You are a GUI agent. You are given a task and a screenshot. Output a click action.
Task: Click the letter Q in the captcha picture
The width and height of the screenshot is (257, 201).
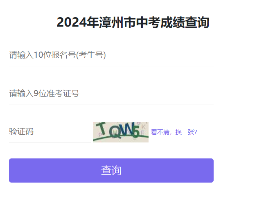115,132
